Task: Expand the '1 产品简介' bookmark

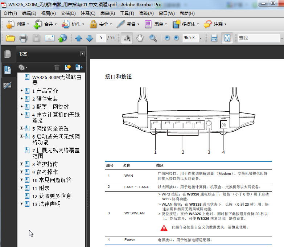Action: pos(21,90)
